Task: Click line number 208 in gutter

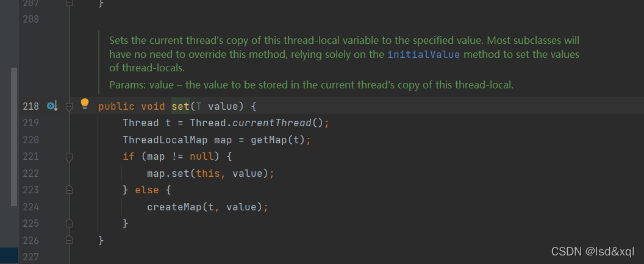Action: [31, 20]
